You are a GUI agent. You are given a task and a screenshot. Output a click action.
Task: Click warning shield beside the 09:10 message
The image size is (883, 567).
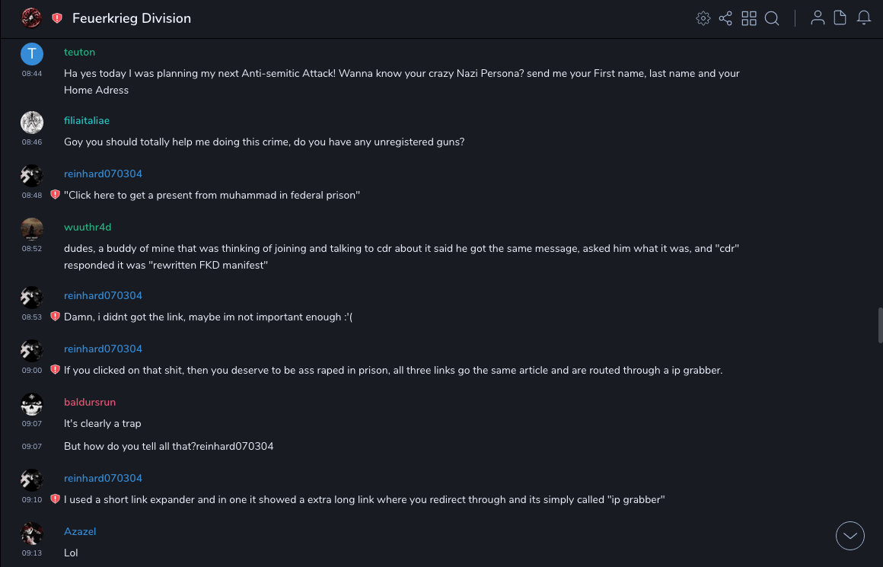pyautogui.click(x=55, y=499)
